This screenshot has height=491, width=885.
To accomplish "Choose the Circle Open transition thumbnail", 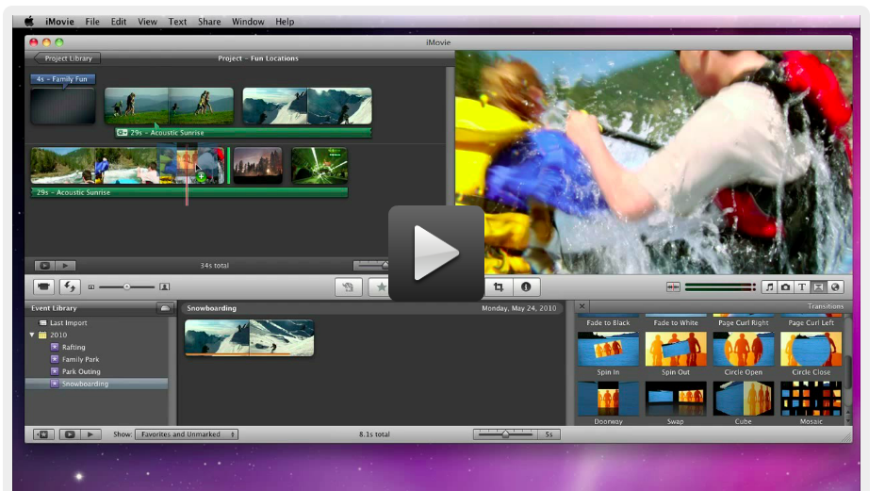I will point(743,349).
